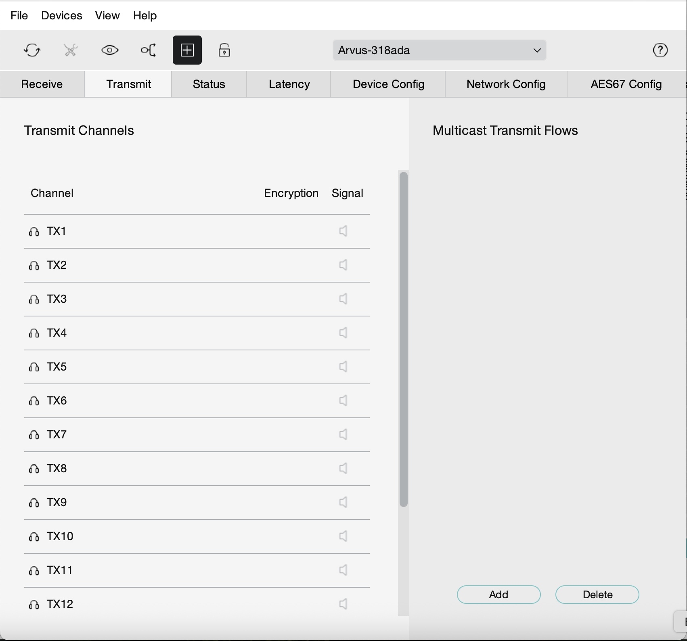Open the Arvus-318ada device dropdown
Screen dimensions: 687x641
click(x=439, y=50)
